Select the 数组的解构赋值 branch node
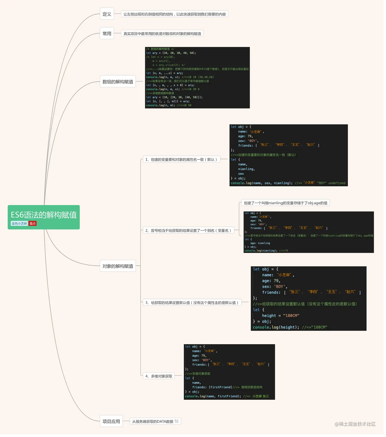This screenshot has height=437, width=386. (118, 82)
